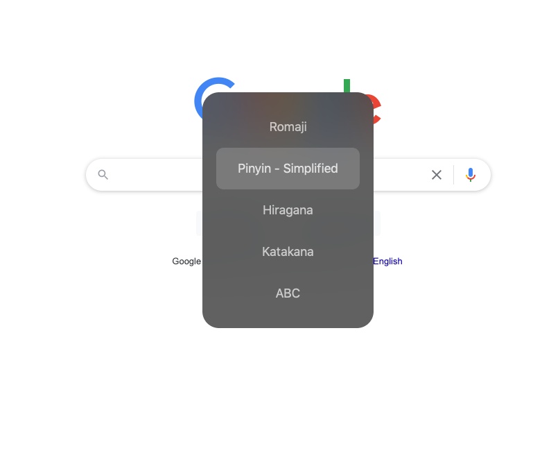This screenshot has width=533, height=471.
Task: Open the English language link
Action: click(387, 261)
